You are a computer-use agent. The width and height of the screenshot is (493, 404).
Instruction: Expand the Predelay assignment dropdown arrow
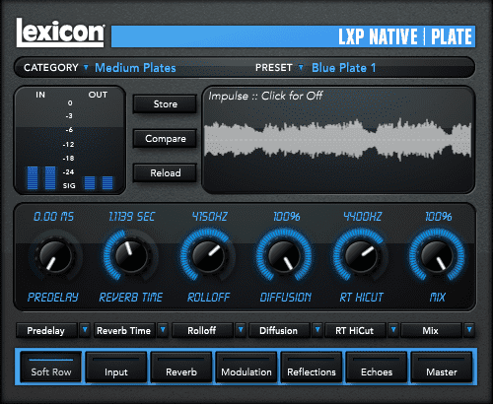[x=85, y=330]
